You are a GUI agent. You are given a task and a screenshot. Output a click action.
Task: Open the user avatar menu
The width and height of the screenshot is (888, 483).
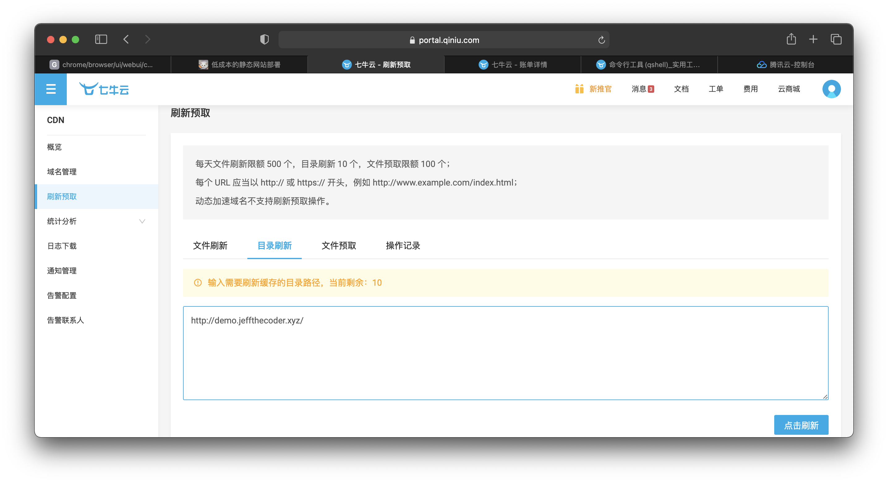[x=831, y=89]
